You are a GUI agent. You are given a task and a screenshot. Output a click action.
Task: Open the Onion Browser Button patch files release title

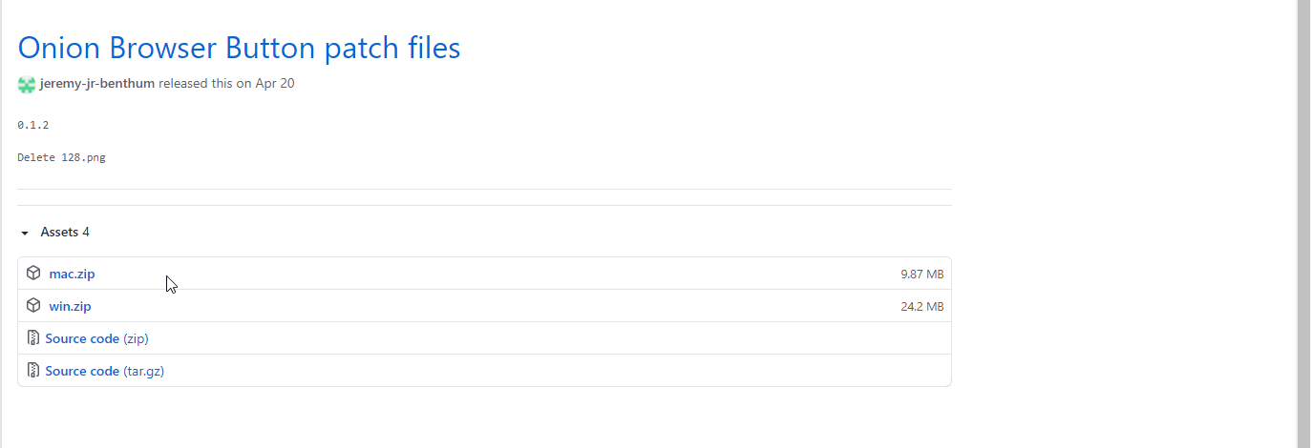[239, 48]
